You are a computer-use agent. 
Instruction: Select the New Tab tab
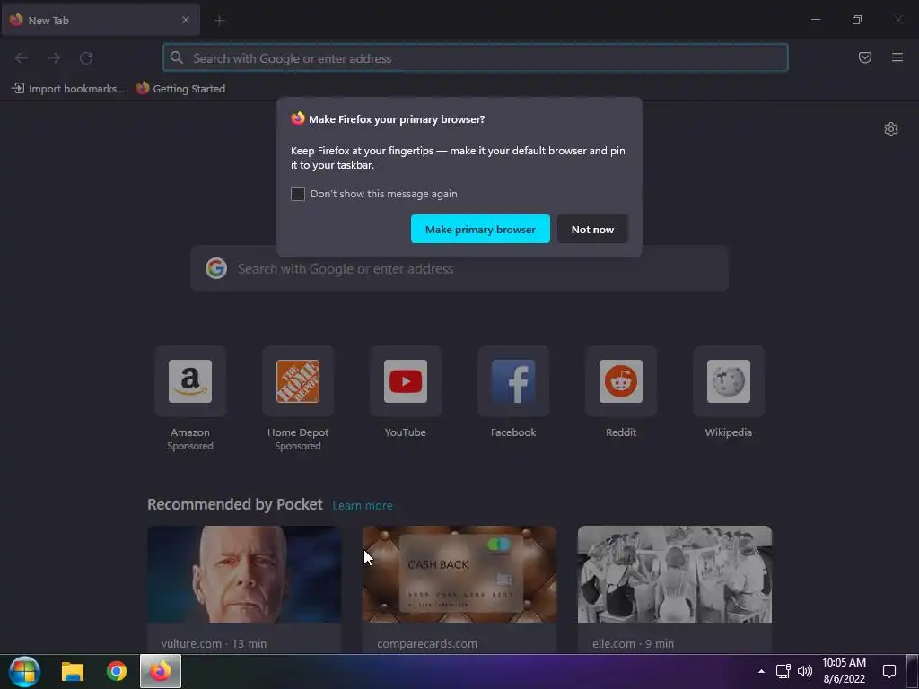click(101, 20)
